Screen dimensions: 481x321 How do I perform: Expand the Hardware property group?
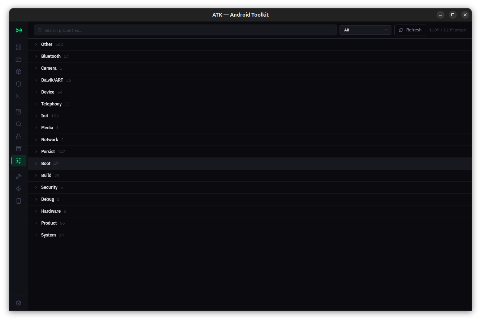(250, 211)
